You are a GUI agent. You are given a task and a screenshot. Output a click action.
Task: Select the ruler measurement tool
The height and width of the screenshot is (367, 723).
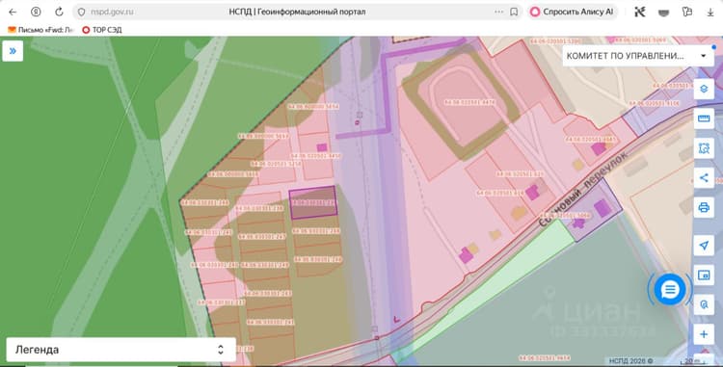pyautogui.click(x=704, y=118)
